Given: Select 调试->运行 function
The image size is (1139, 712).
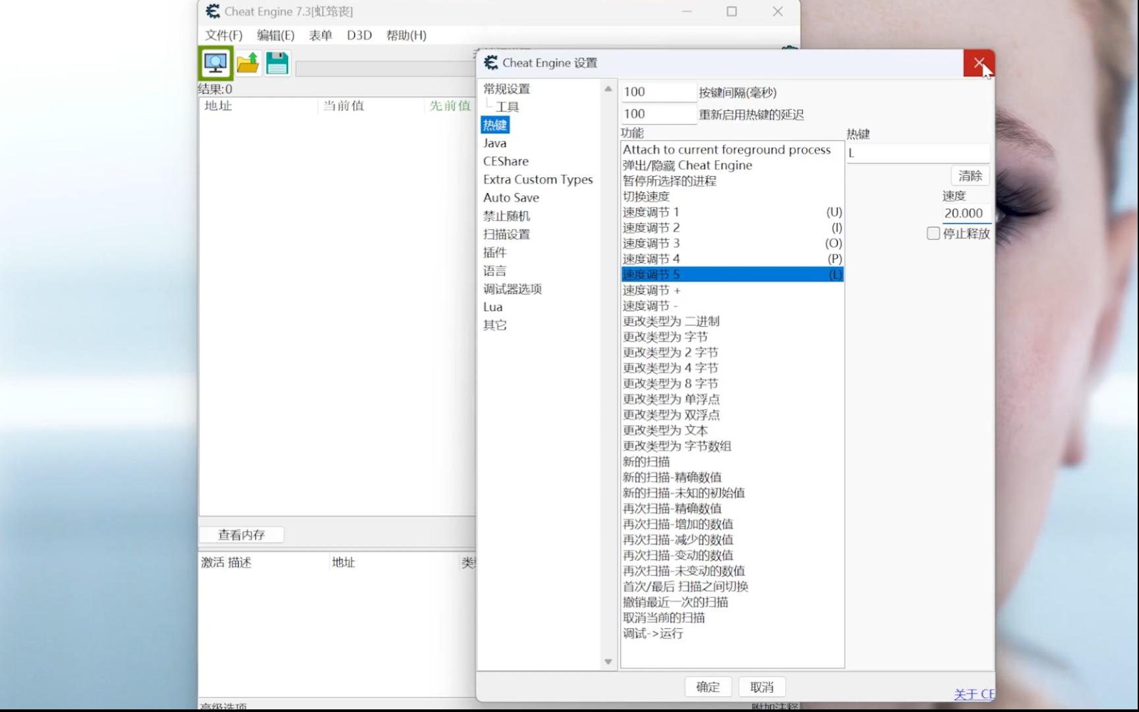Looking at the screenshot, I should point(732,634).
